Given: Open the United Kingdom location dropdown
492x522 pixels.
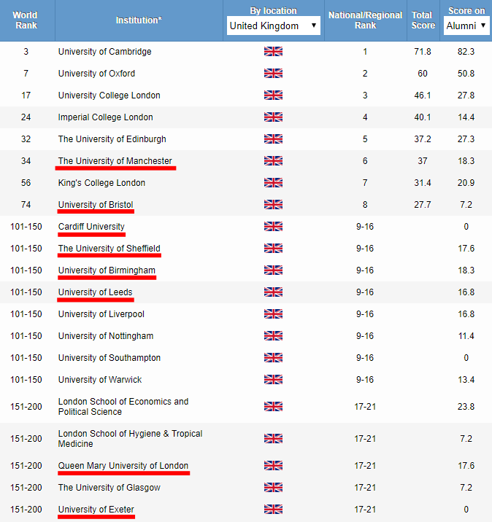Looking at the screenshot, I should pos(273,26).
